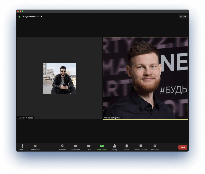Minimize Zoom window with yellow button
The width and height of the screenshot is (205, 174).
(20, 11)
